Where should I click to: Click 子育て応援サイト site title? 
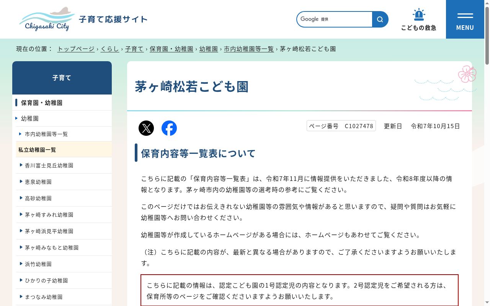[113, 19]
